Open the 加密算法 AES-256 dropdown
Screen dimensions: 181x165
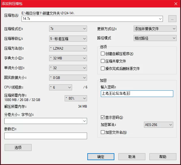click(159, 125)
